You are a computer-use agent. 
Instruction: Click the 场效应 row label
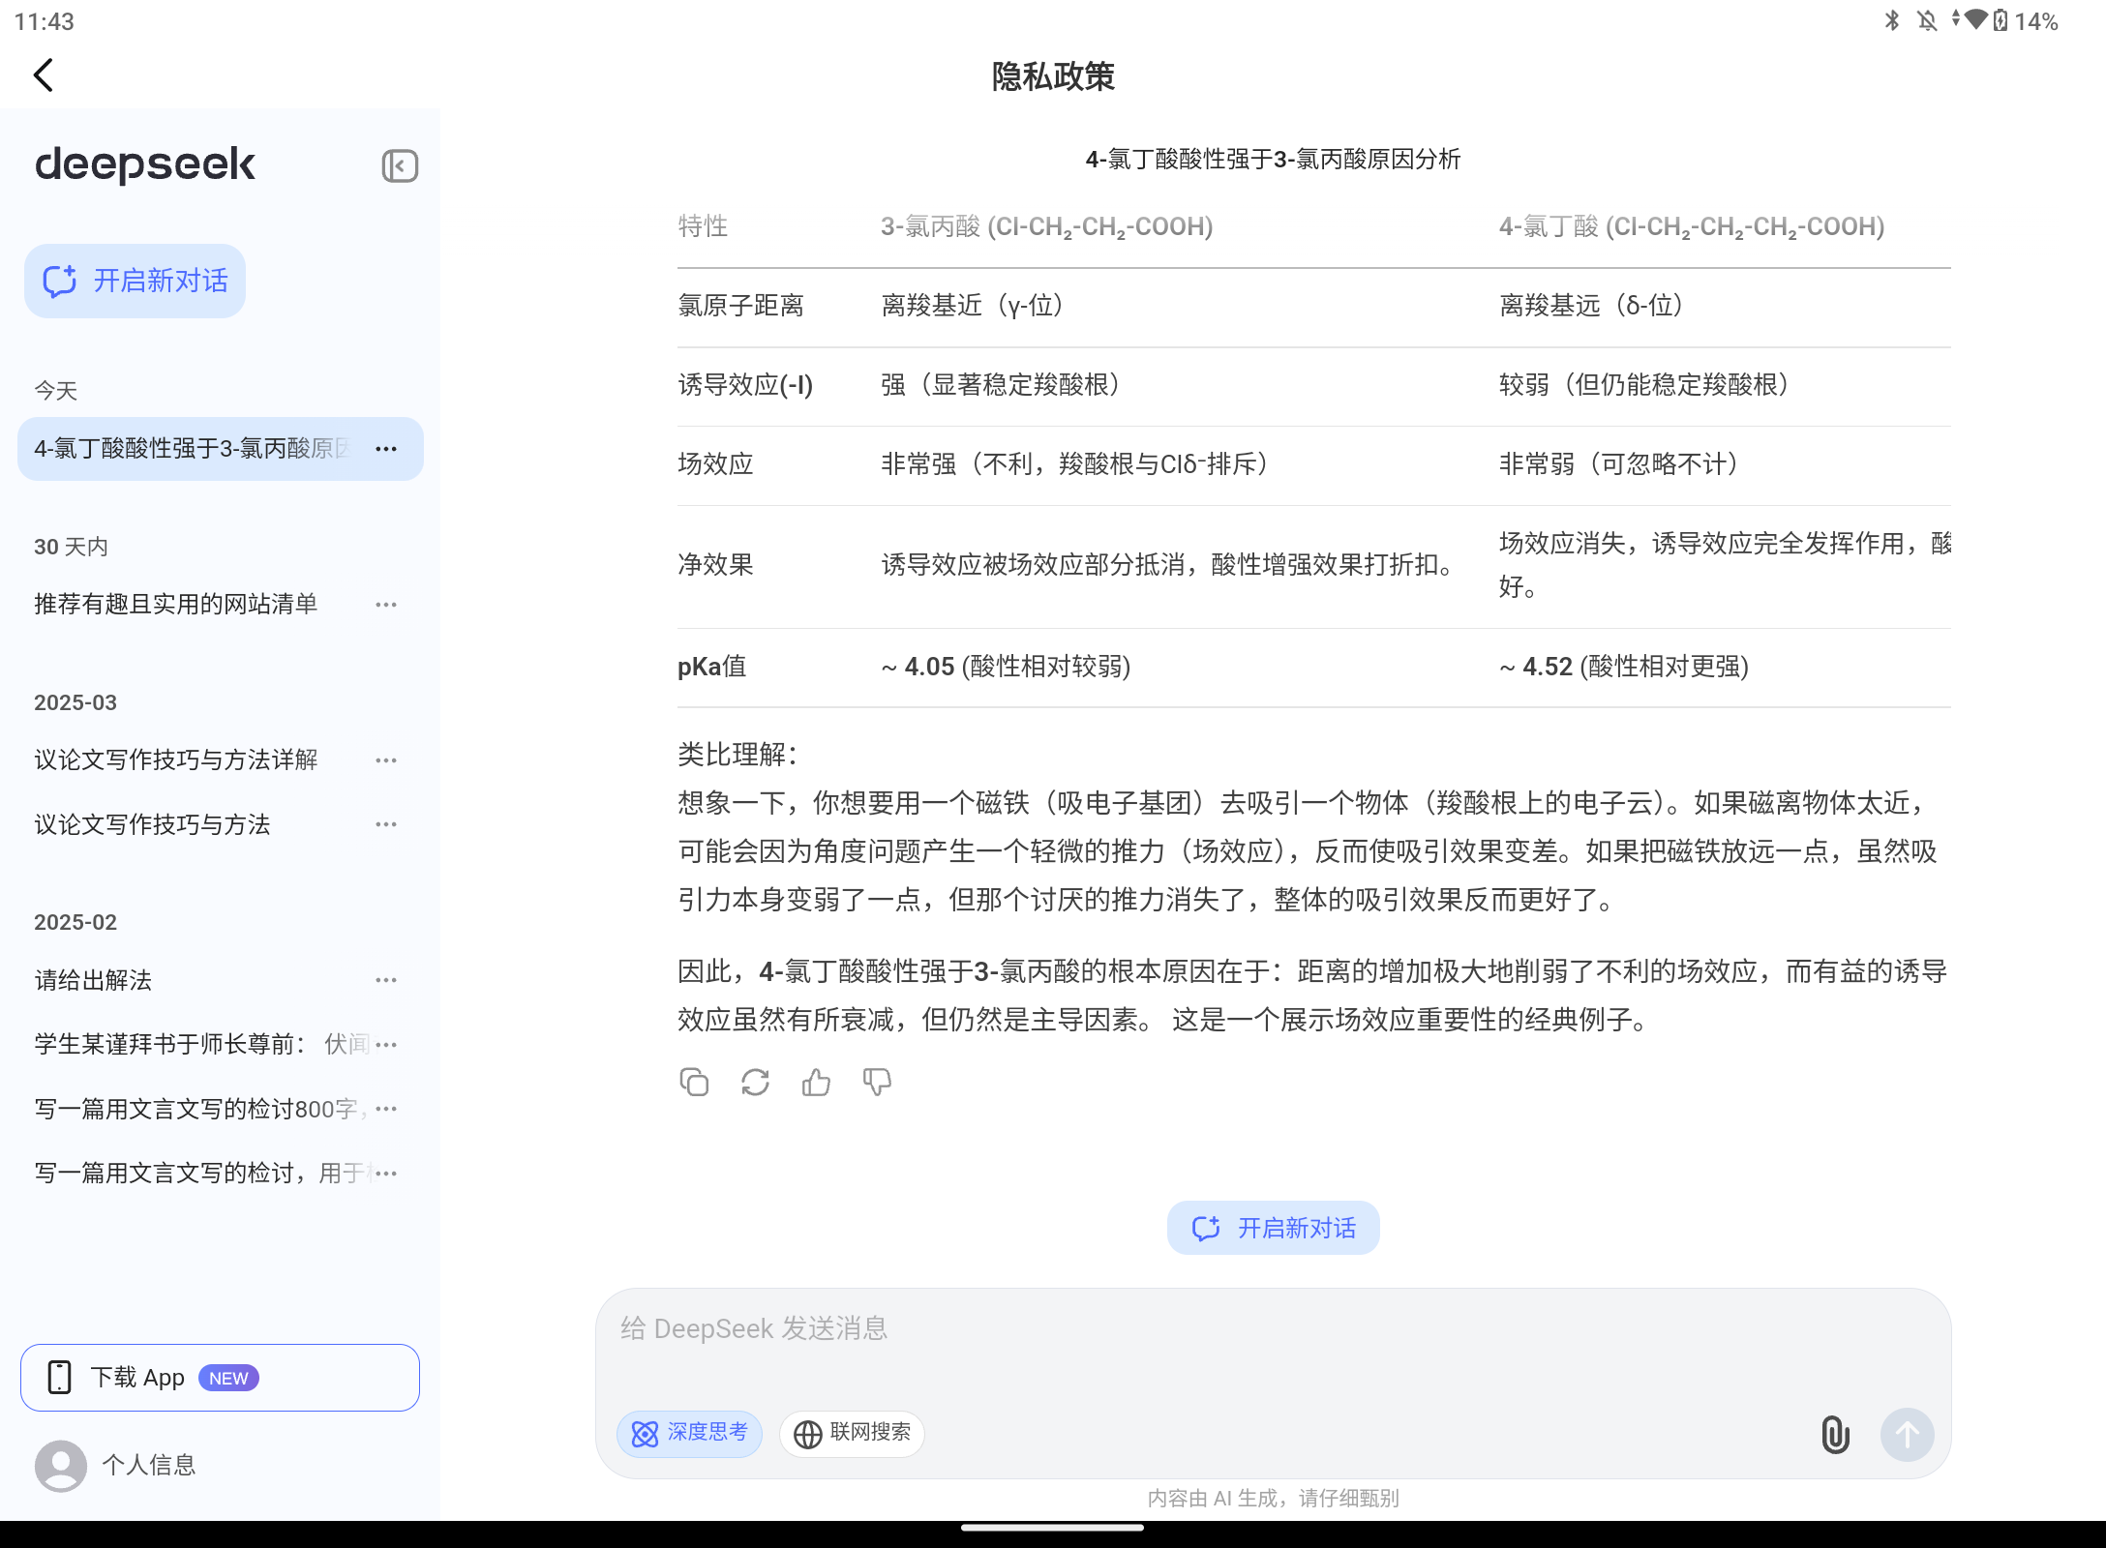(x=715, y=464)
